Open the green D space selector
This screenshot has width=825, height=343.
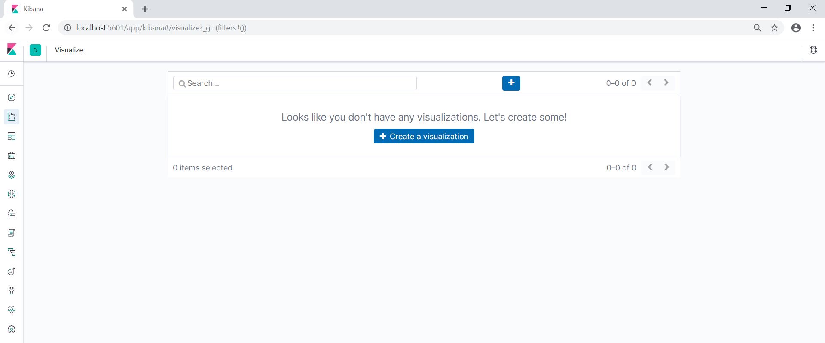coord(35,50)
